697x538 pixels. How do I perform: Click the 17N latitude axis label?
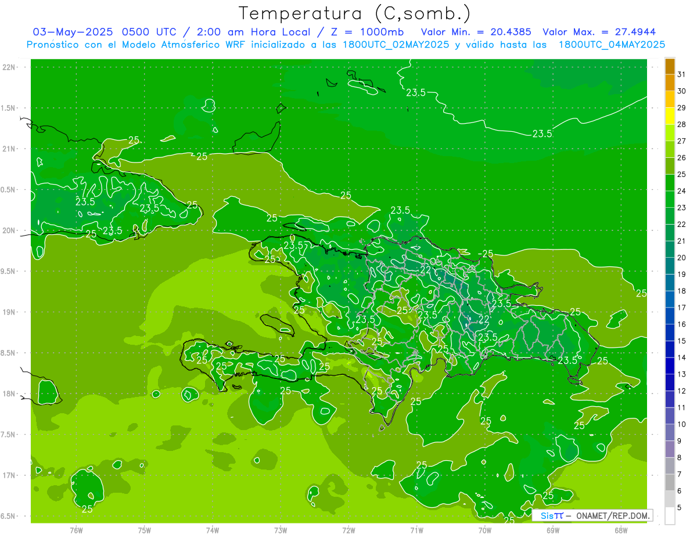tap(9, 475)
